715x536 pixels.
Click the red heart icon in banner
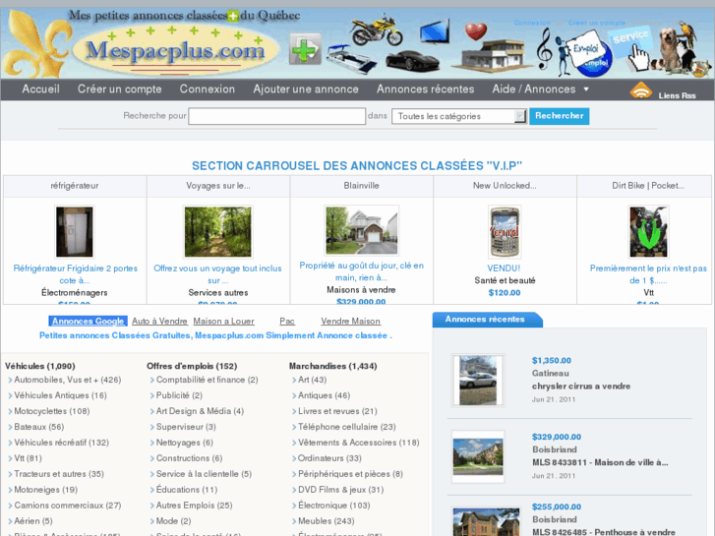476,31
